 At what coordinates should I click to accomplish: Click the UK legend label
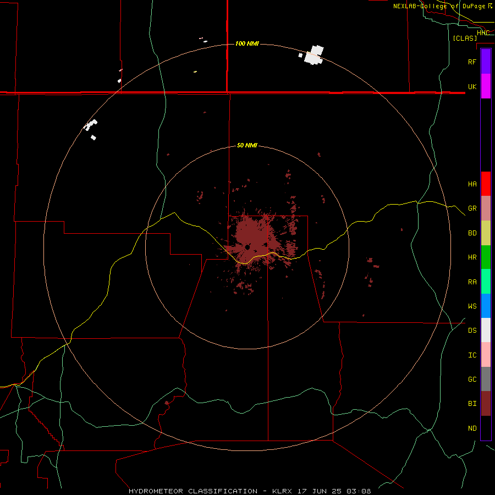click(472, 86)
